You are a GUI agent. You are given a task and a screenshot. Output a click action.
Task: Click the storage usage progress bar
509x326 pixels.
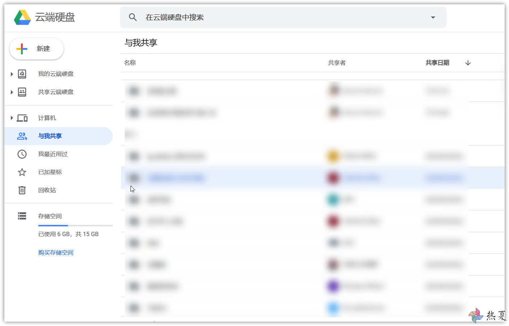tap(76, 226)
